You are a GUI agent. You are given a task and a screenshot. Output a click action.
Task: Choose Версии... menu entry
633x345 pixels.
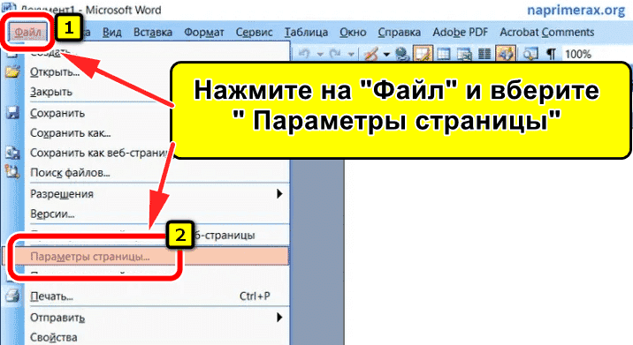click(x=52, y=214)
